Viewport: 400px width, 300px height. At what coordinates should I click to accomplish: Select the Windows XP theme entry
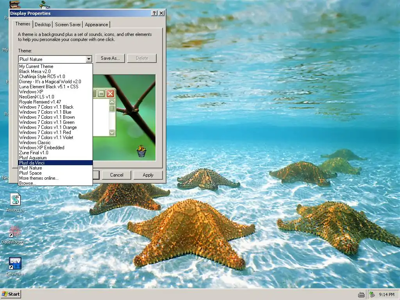point(55,92)
